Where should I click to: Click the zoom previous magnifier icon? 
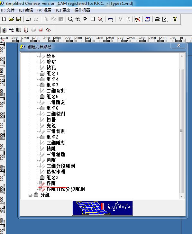78,19
